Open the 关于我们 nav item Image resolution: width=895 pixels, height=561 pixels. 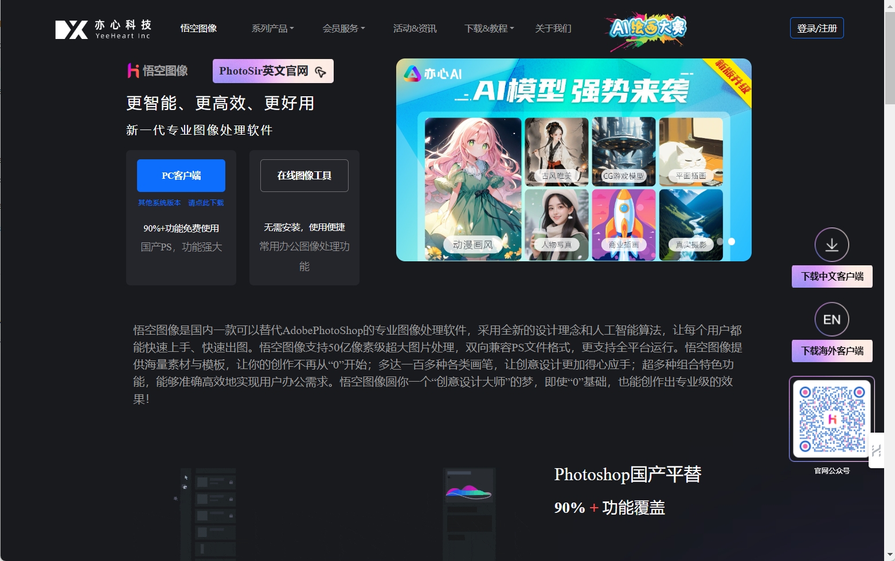click(553, 29)
